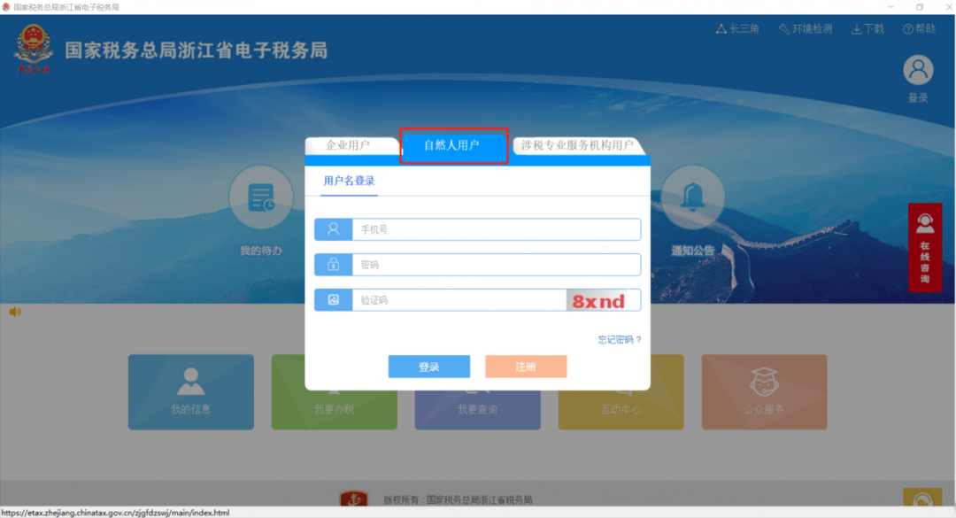
Task: Click the 国家税务总局浙江省电子税务局 title
Action: pyautogui.click(x=197, y=50)
